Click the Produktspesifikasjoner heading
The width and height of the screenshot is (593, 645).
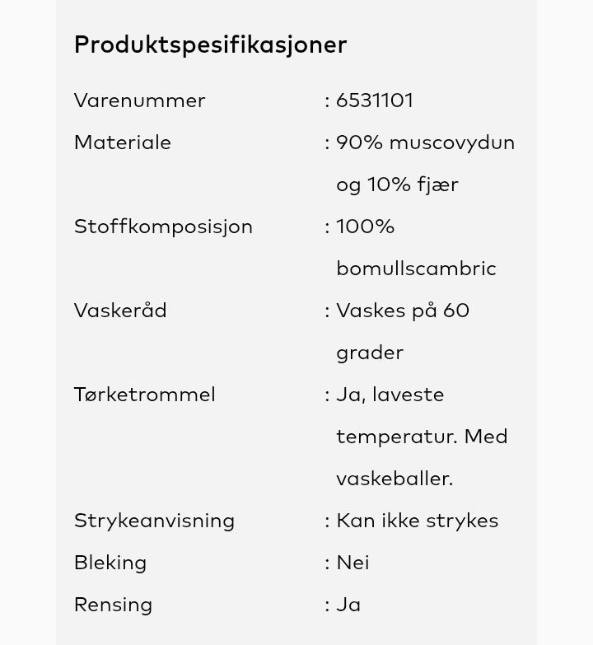(210, 45)
